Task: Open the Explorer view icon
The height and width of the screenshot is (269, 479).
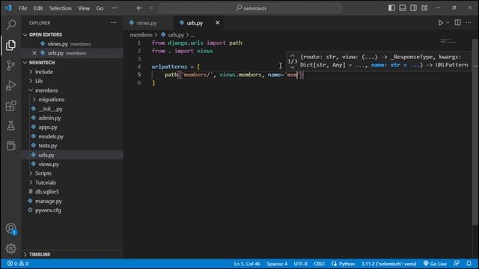Action: (11, 45)
